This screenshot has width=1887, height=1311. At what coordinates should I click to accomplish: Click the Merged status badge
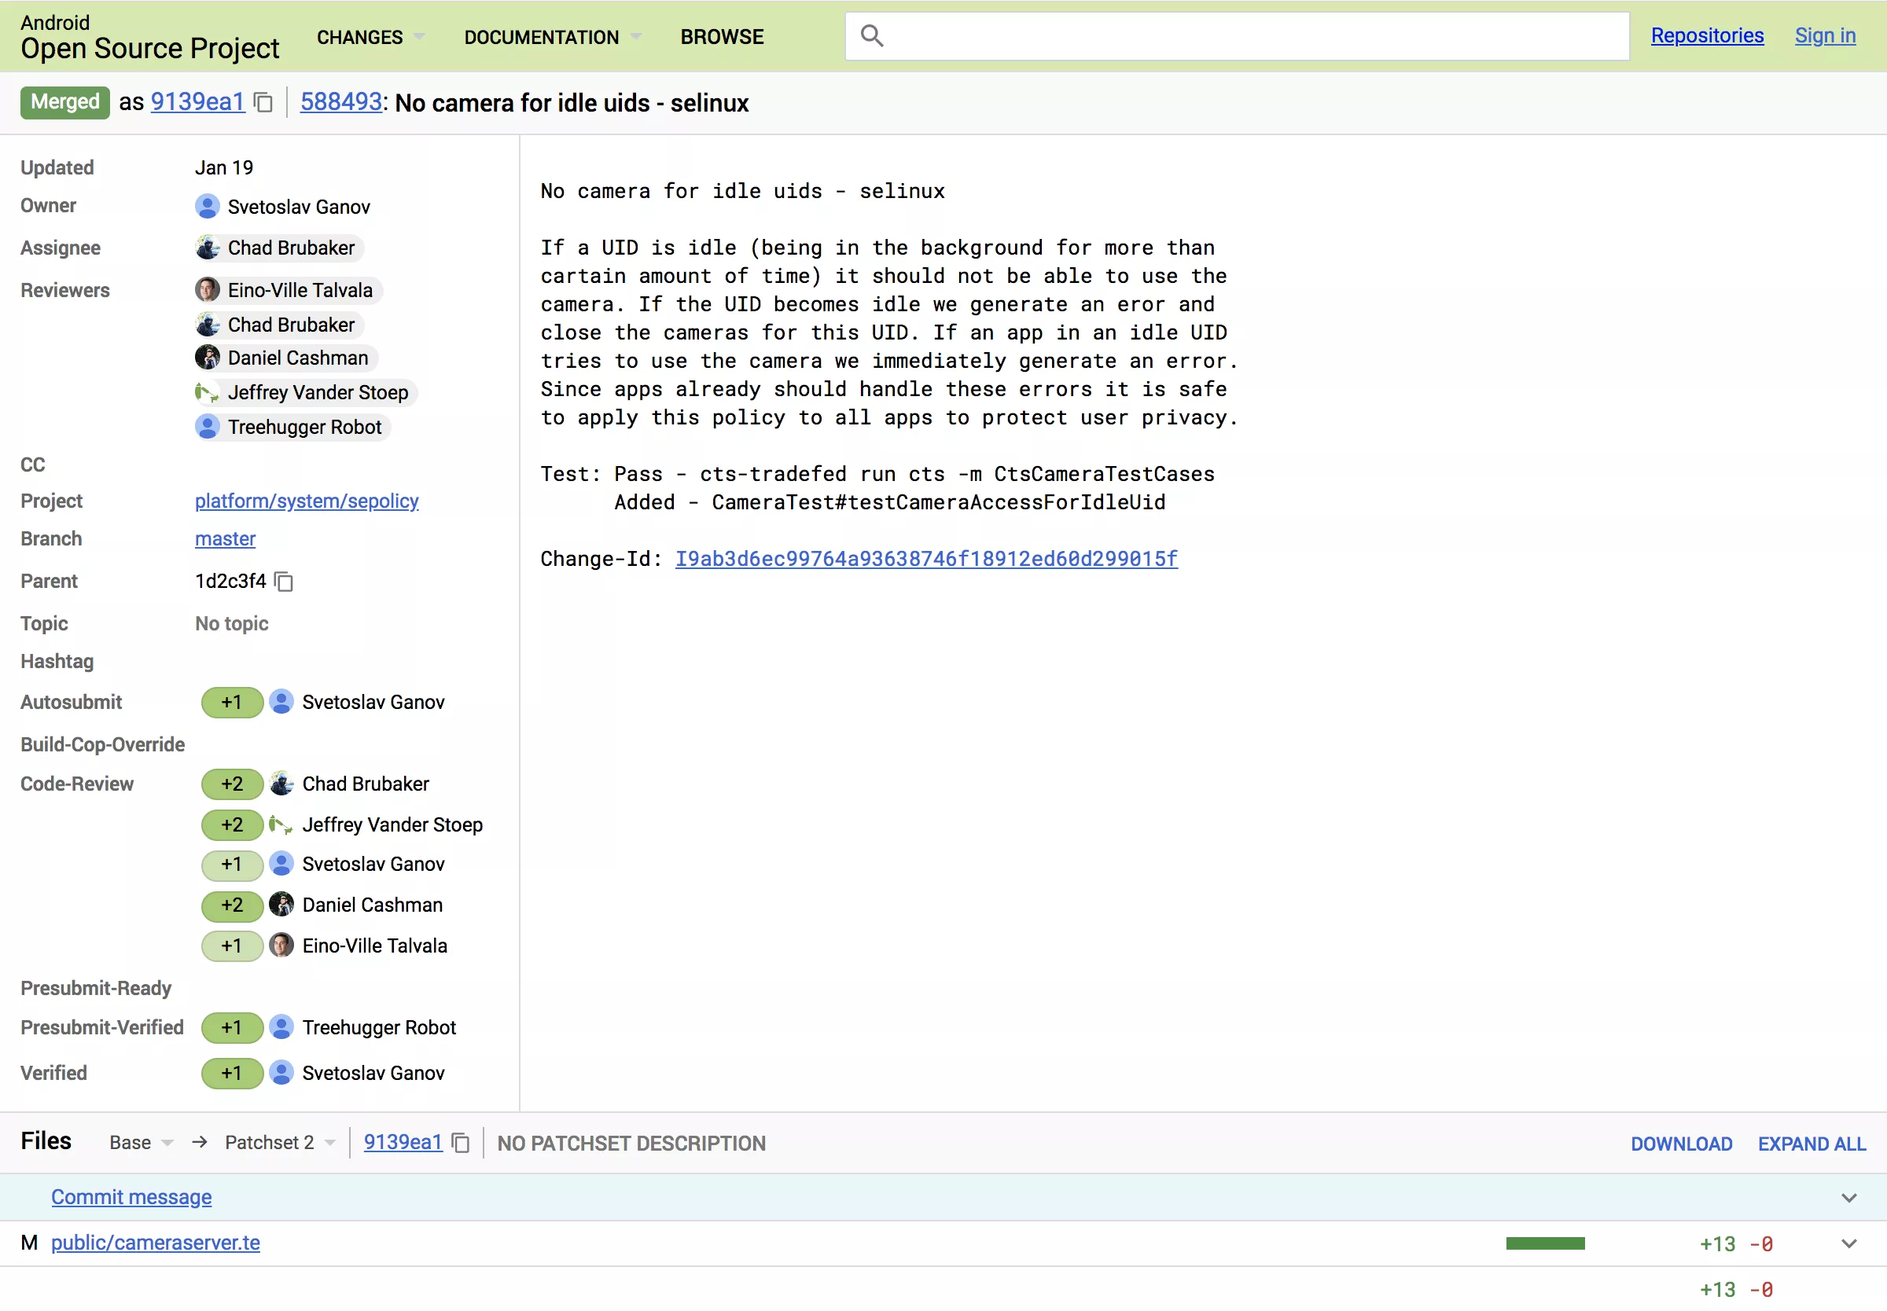(x=65, y=102)
